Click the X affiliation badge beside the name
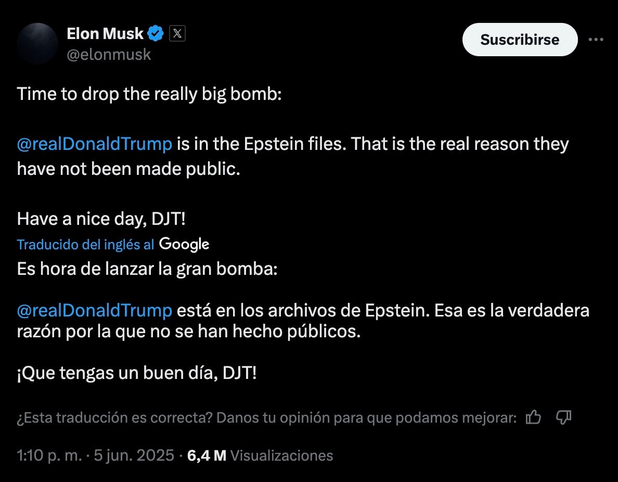618x482 pixels. [177, 34]
